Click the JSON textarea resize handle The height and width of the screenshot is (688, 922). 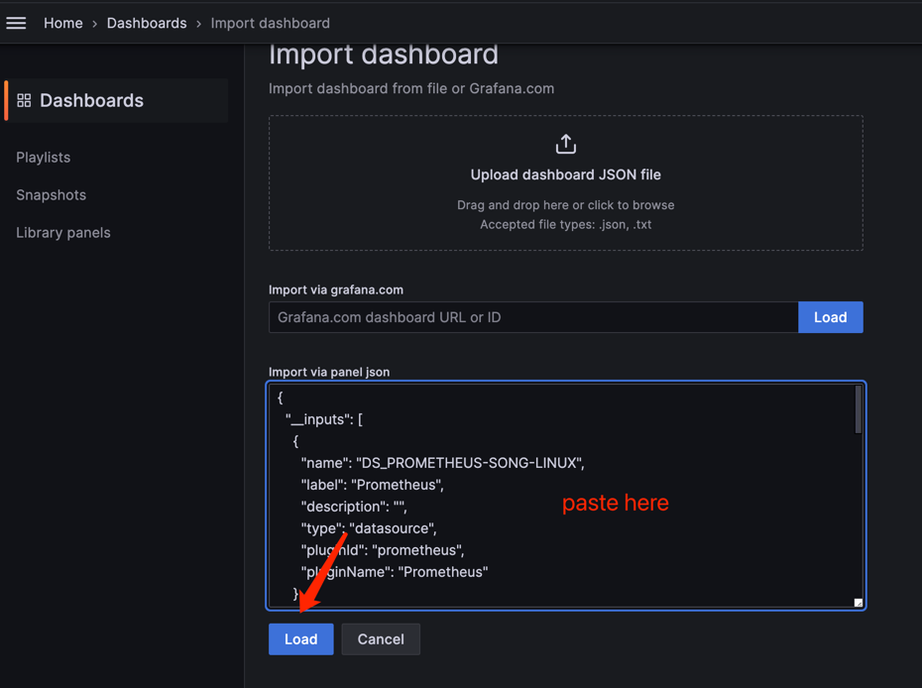click(858, 602)
